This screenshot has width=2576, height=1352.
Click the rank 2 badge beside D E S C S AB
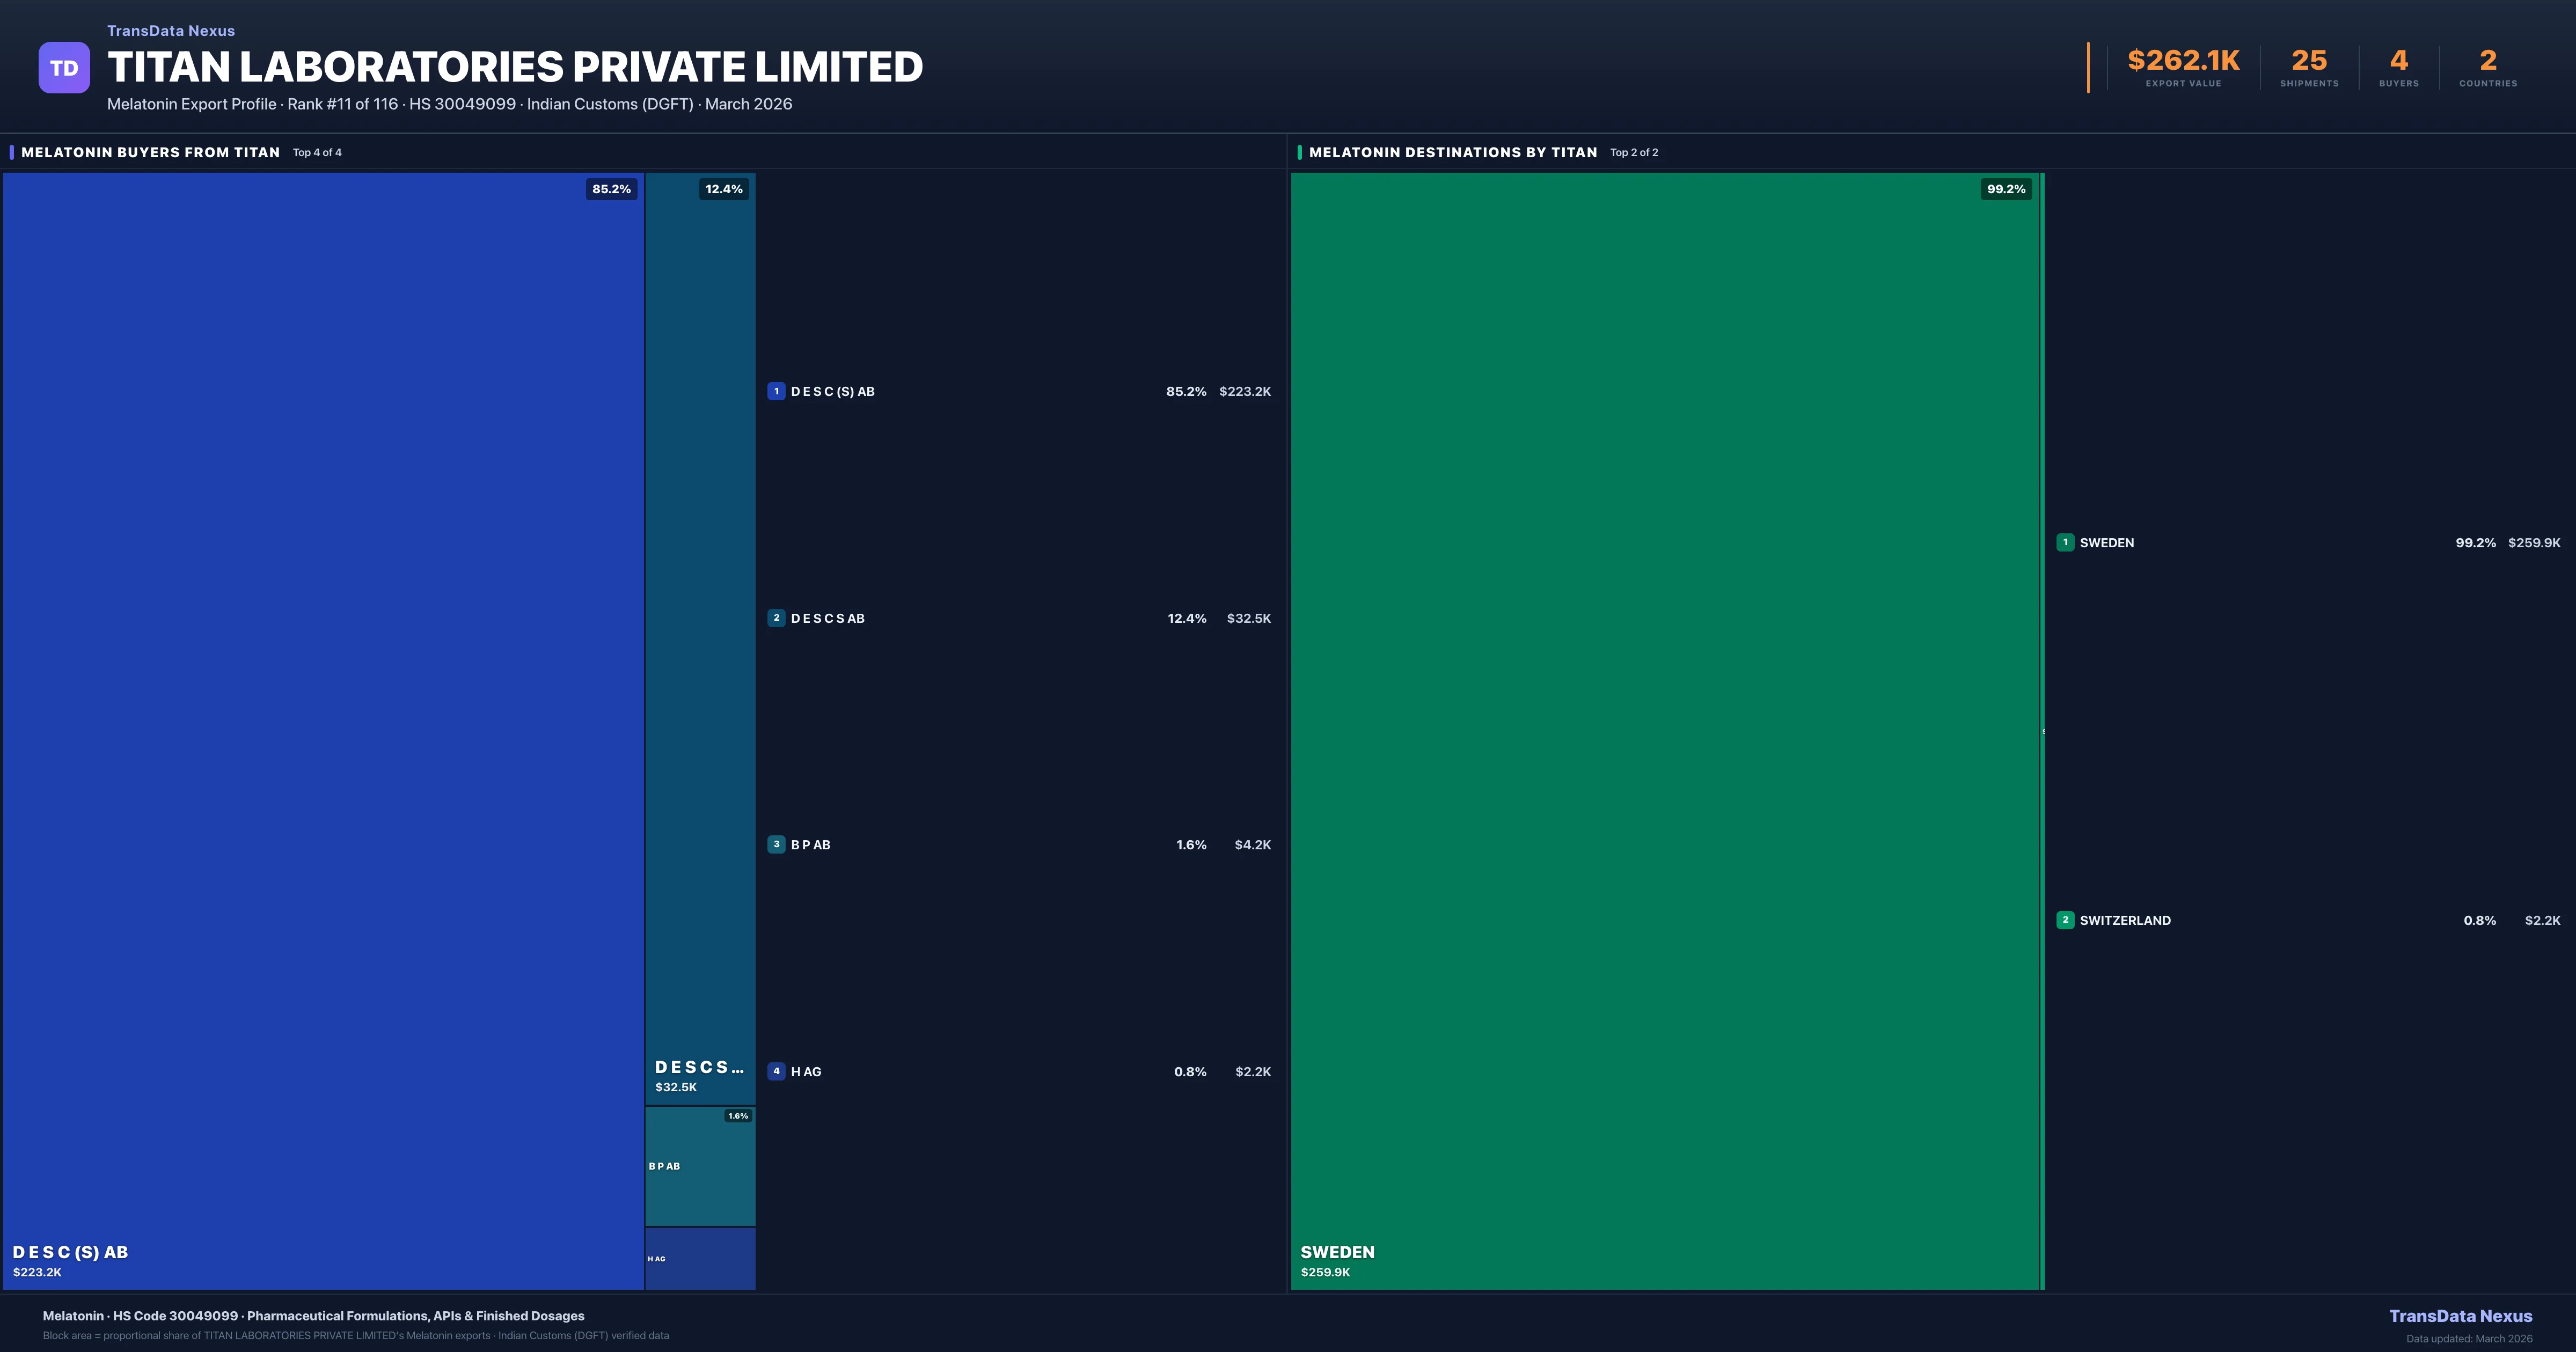coord(777,618)
